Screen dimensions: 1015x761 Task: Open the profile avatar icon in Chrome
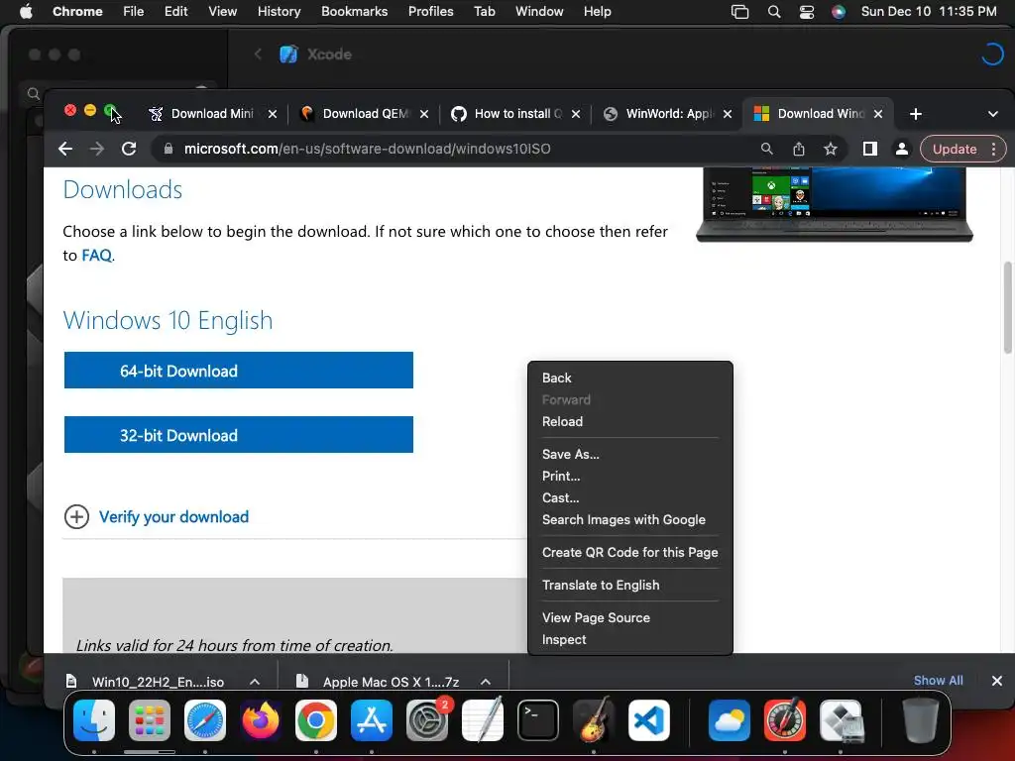click(x=901, y=149)
